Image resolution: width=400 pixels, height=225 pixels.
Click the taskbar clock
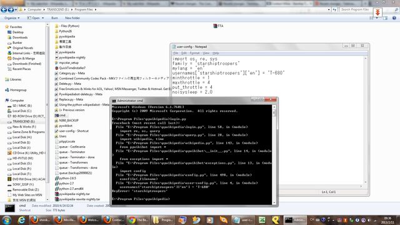387,220
